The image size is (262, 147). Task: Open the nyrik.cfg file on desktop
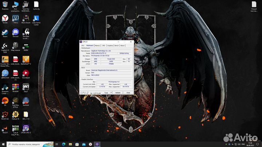point(36,5)
